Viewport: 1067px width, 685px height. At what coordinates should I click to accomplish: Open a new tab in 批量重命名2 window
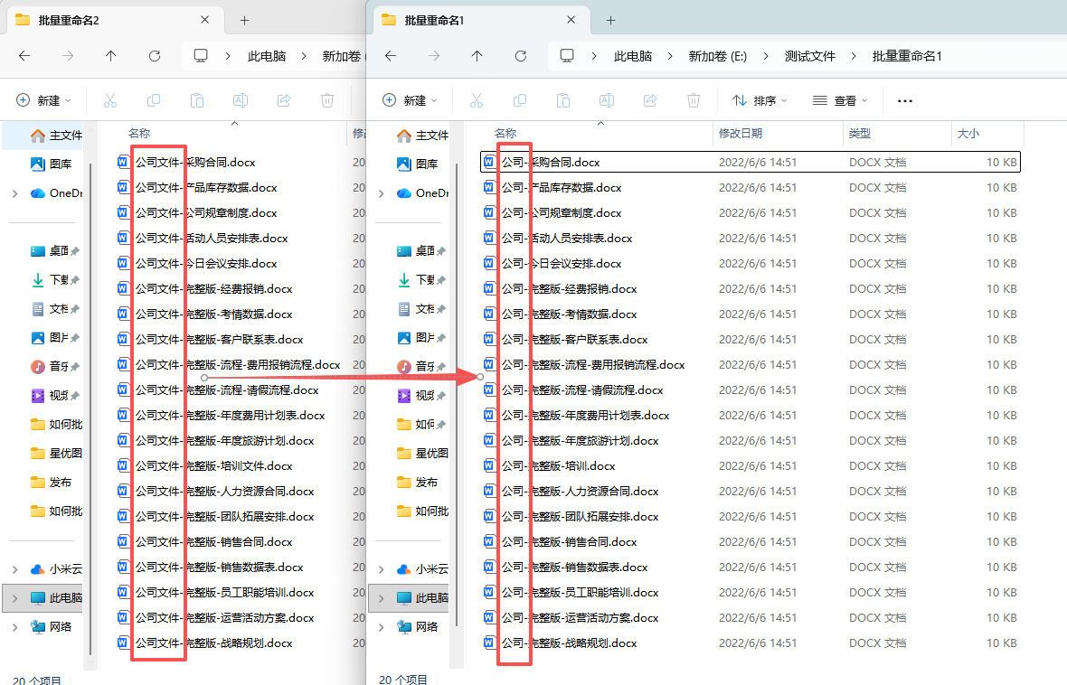click(244, 21)
